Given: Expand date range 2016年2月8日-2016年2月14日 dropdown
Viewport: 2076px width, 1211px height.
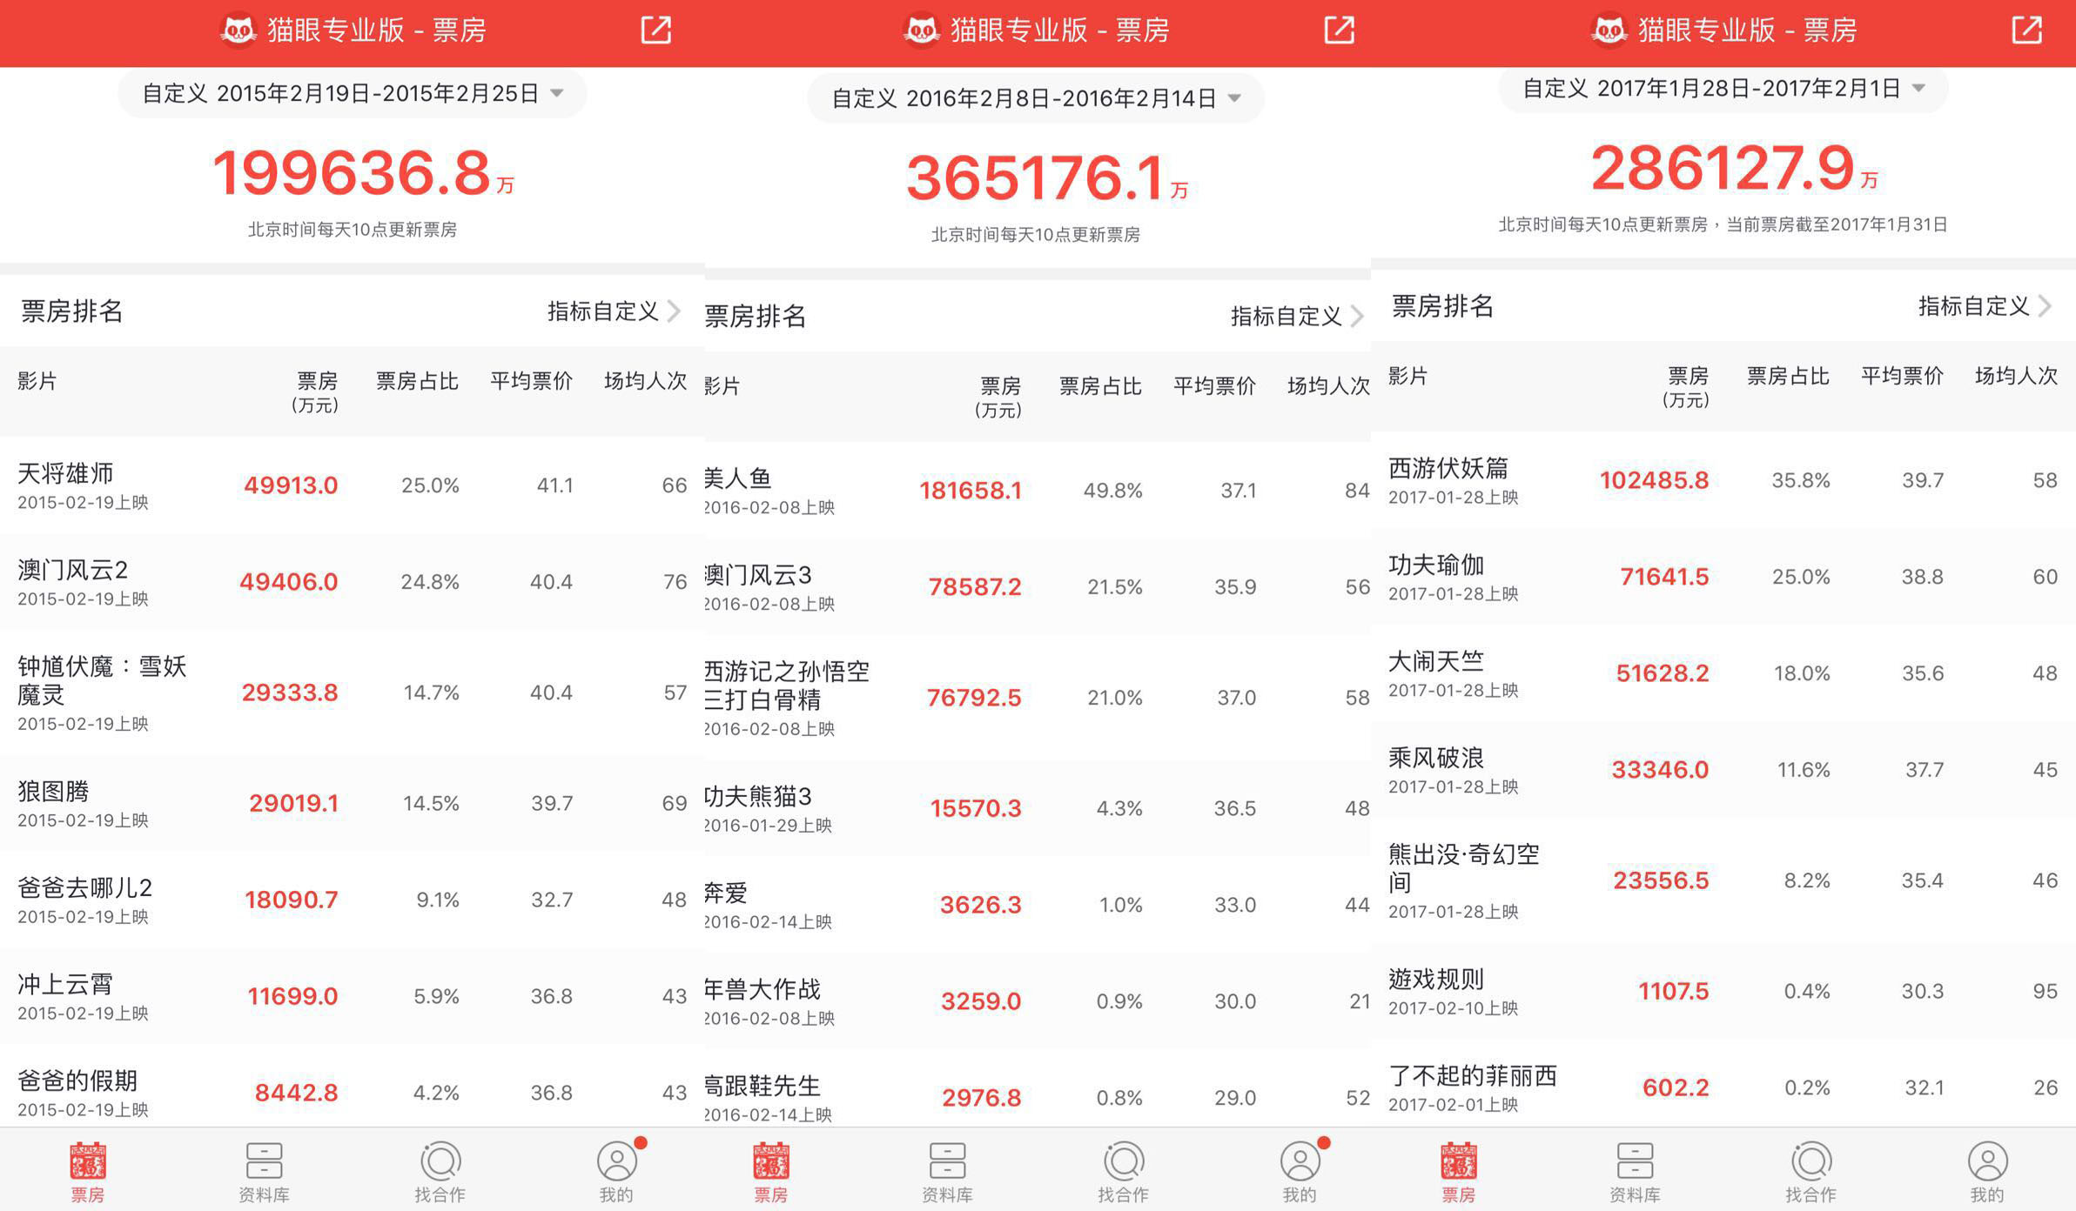Looking at the screenshot, I should [1036, 98].
